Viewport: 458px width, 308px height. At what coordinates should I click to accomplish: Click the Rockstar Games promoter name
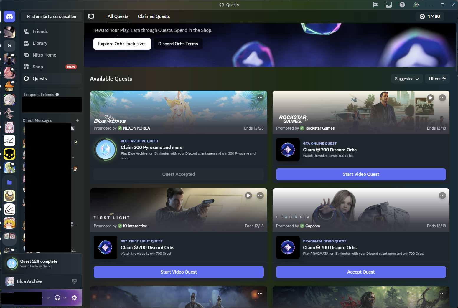pos(320,128)
